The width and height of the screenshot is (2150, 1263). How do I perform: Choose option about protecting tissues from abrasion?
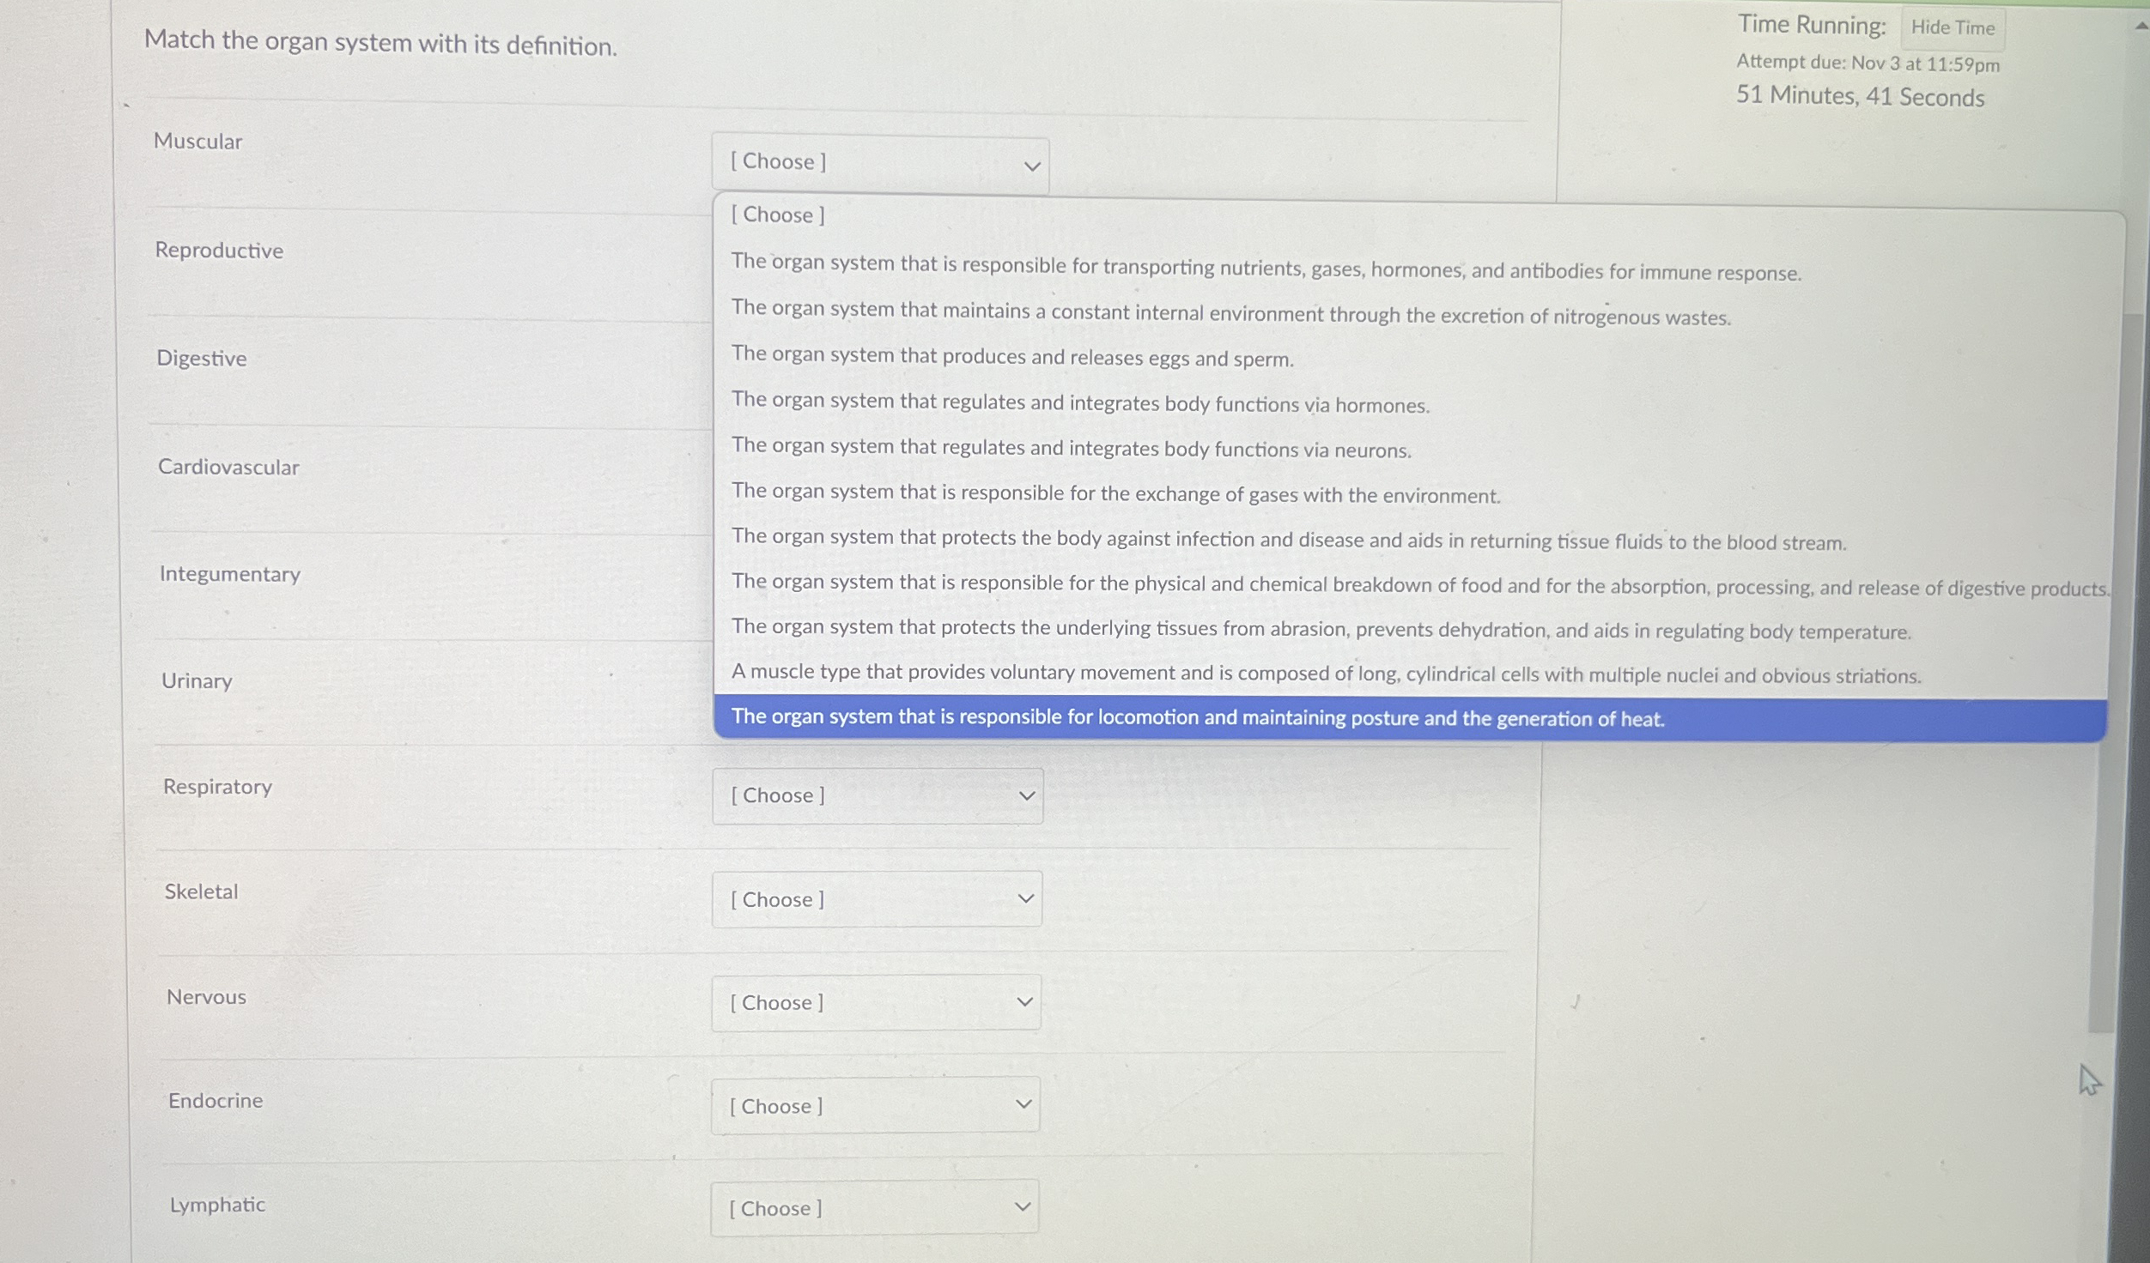(x=1321, y=630)
